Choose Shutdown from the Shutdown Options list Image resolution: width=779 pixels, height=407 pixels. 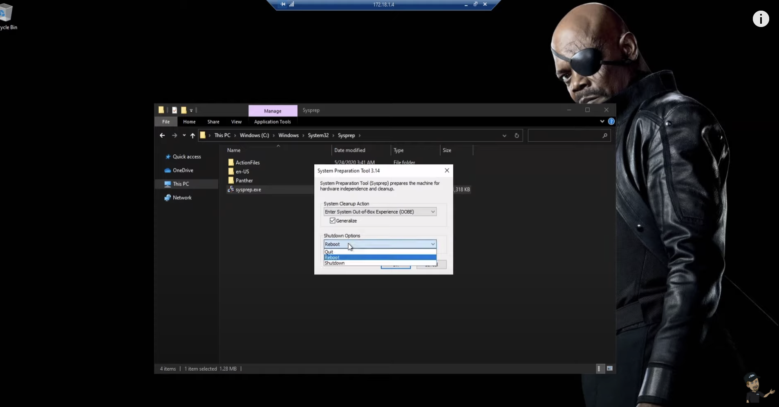click(335, 263)
